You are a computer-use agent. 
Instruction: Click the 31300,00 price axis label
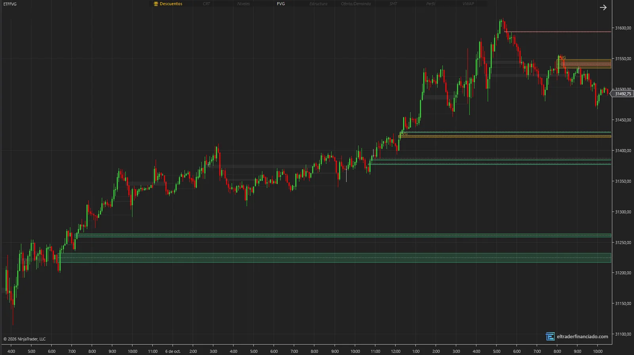click(623, 212)
